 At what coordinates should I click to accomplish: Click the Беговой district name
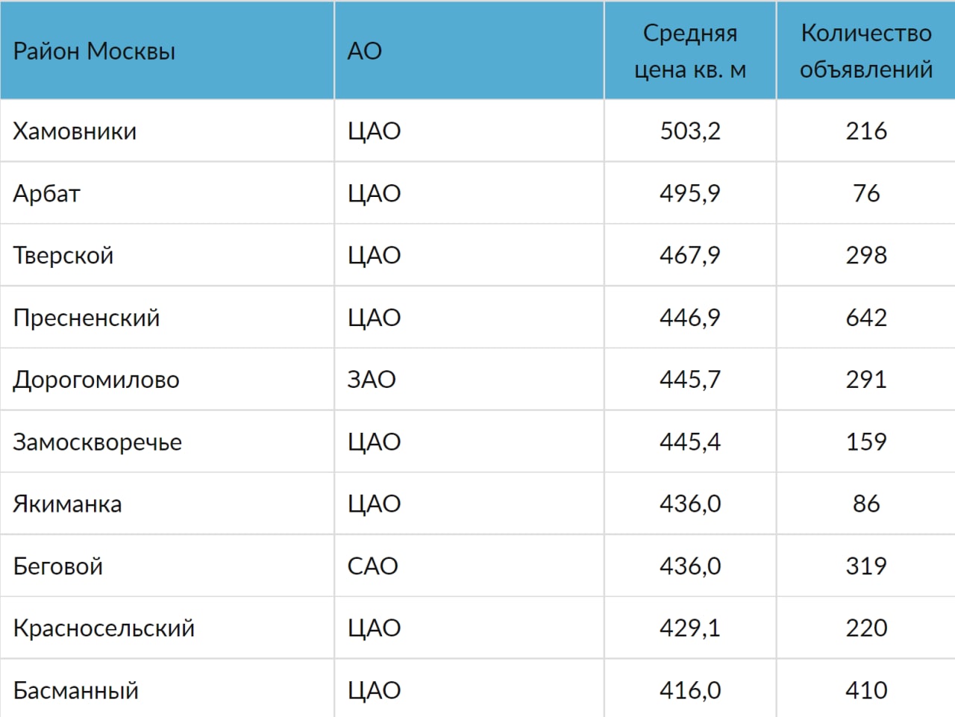click(x=58, y=566)
